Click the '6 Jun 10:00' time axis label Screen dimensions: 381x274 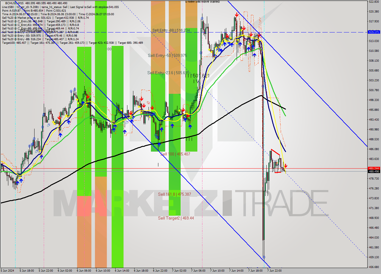103,271
